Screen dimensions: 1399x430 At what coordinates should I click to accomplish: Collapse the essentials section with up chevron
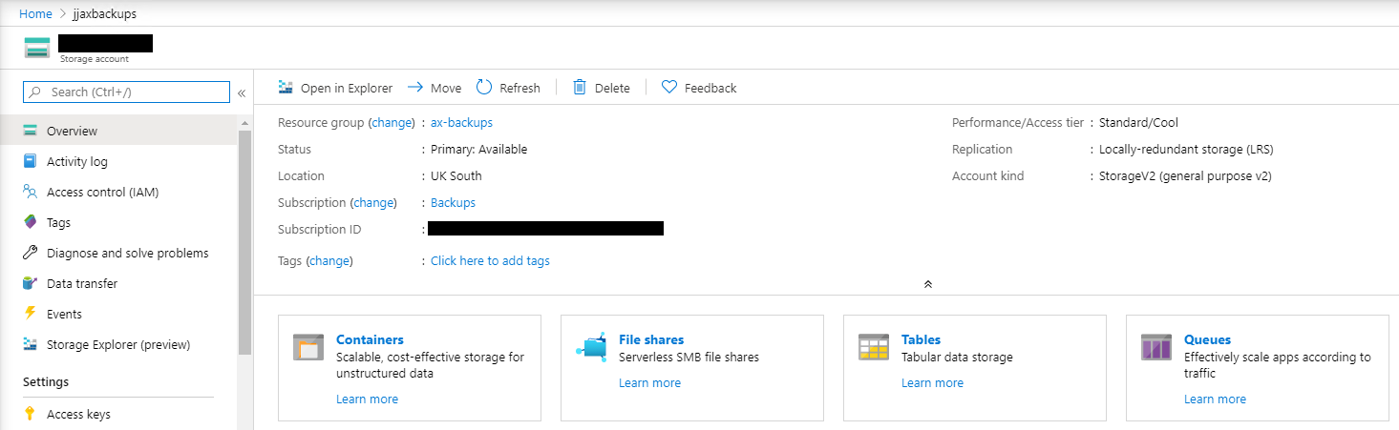click(x=927, y=284)
